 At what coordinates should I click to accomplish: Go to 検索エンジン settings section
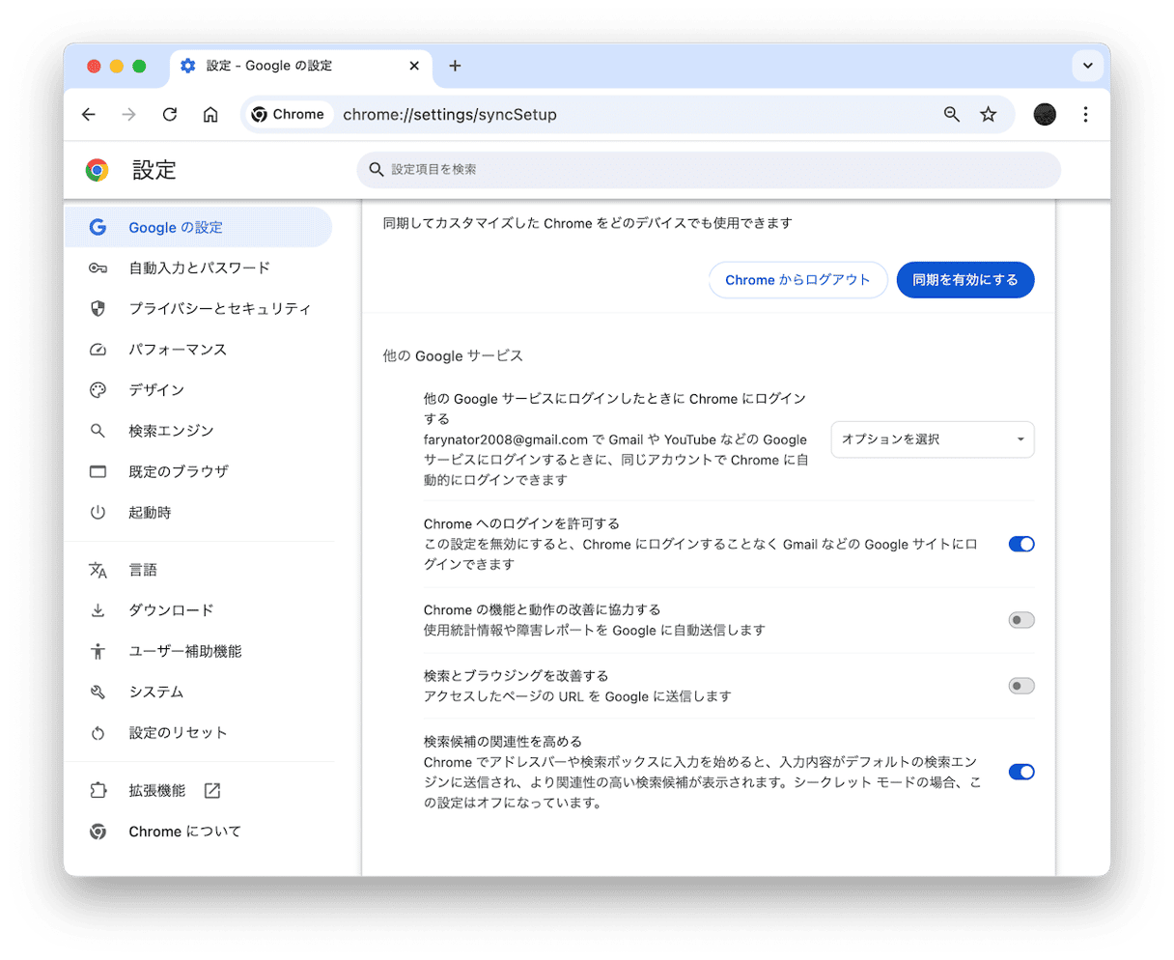click(x=171, y=431)
